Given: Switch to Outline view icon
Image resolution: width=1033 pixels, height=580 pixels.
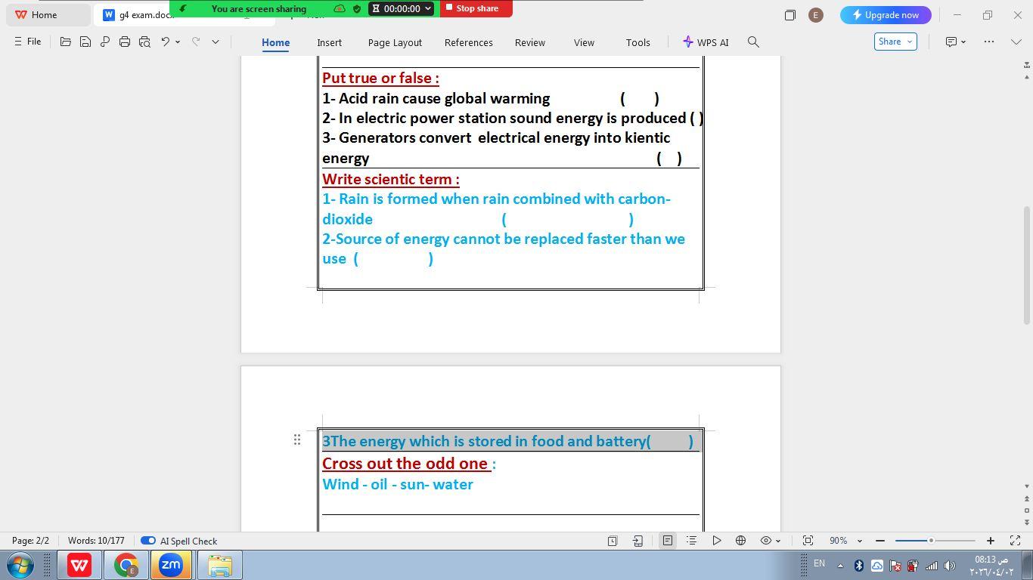Looking at the screenshot, I should point(691,541).
